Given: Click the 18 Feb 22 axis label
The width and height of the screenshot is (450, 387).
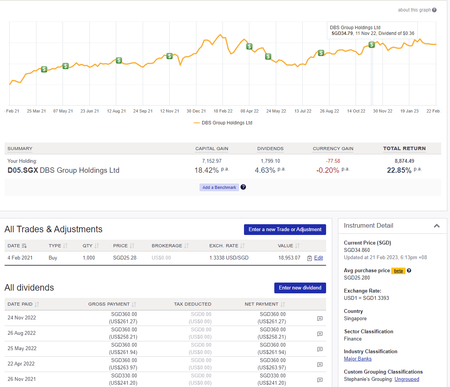Looking at the screenshot, I should pos(223,111).
